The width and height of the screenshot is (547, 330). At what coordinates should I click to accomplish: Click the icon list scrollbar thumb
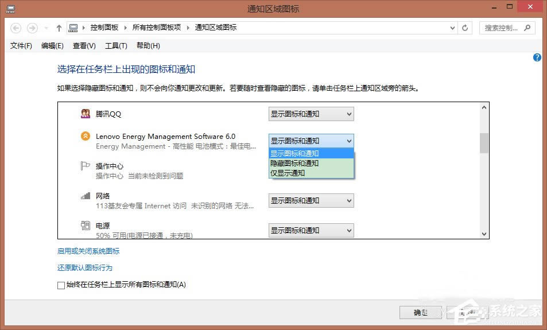pyautogui.click(x=484, y=143)
